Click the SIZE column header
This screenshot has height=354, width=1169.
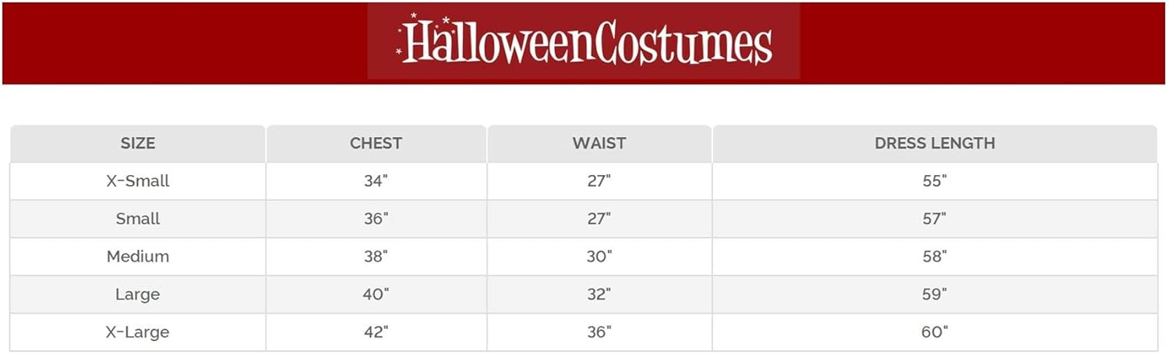click(138, 143)
